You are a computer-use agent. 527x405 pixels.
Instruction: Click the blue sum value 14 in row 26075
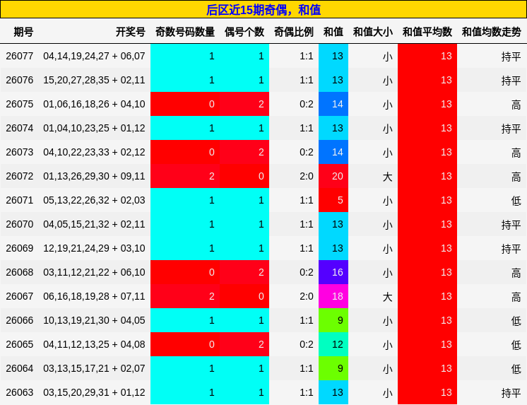point(333,104)
